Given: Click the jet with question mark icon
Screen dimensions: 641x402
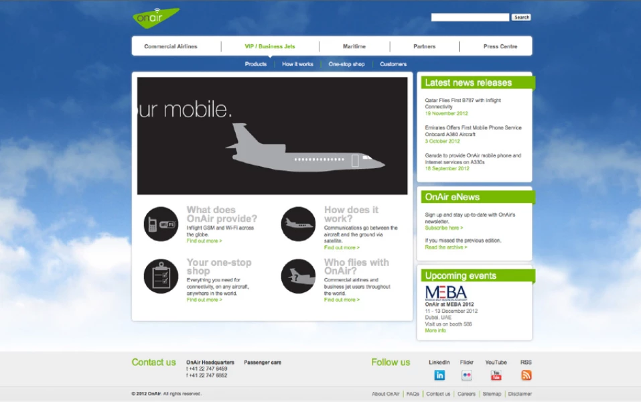Looking at the screenshot, I should (299, 276).
